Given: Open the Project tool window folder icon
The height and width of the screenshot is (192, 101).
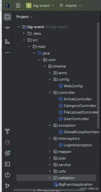Looking at the screenshot, I should tap(7, 17).
